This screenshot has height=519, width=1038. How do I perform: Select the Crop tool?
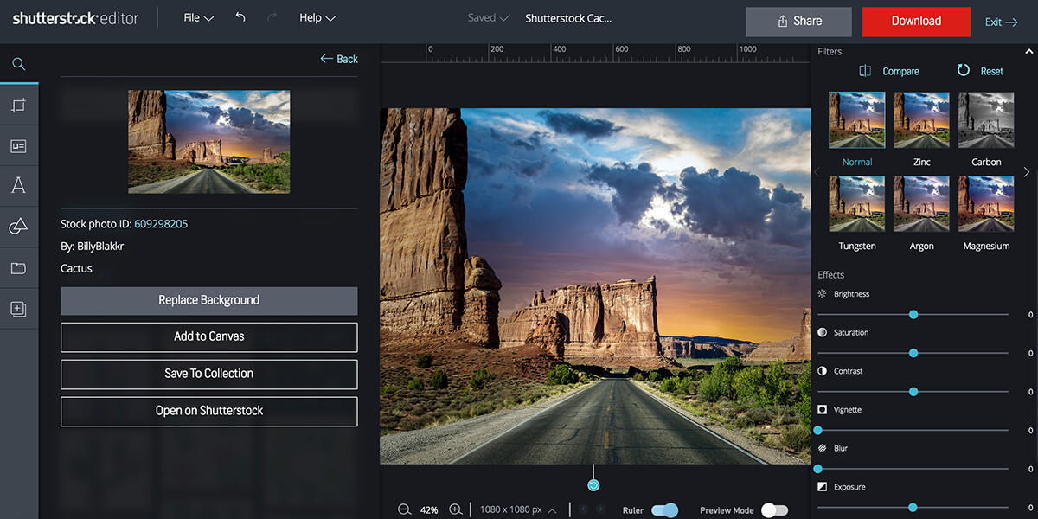pyautogui.click(x=19, y=105)
